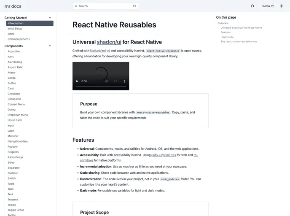Viewport: 290px width, 216px height.
Task: Open the NativeWind v4 link
Action: [x=100, y=51]
